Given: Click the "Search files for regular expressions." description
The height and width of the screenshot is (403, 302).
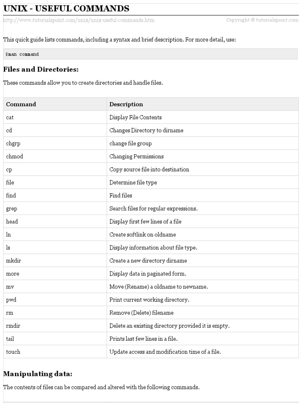Looking at the screenshot, I should pos(153,209).
